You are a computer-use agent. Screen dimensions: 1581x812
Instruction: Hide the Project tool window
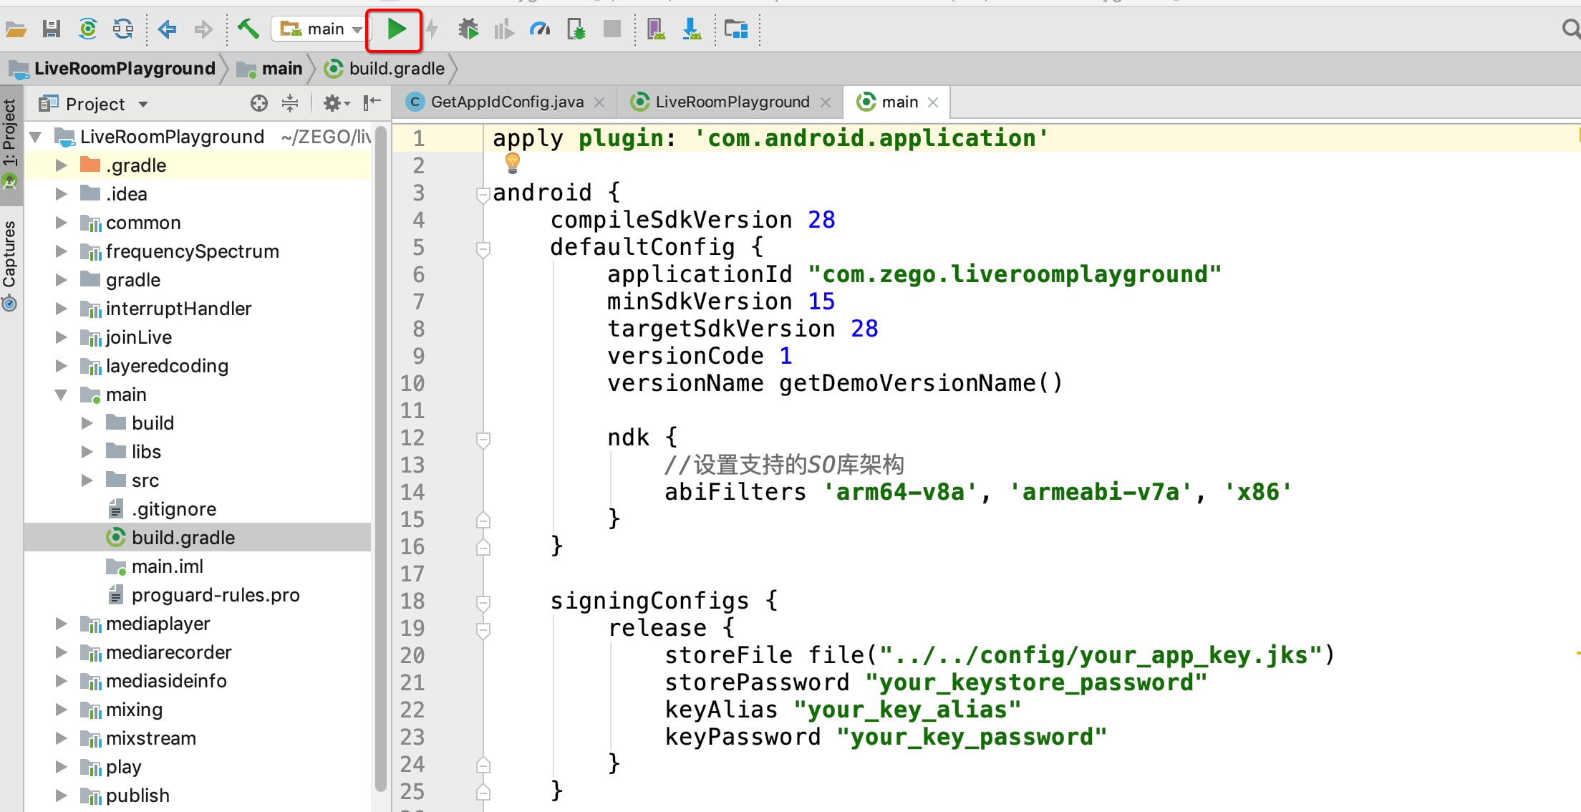click(x=372, y=104)
